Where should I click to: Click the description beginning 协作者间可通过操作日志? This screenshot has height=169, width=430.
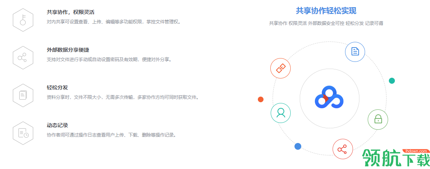(111, 135)
